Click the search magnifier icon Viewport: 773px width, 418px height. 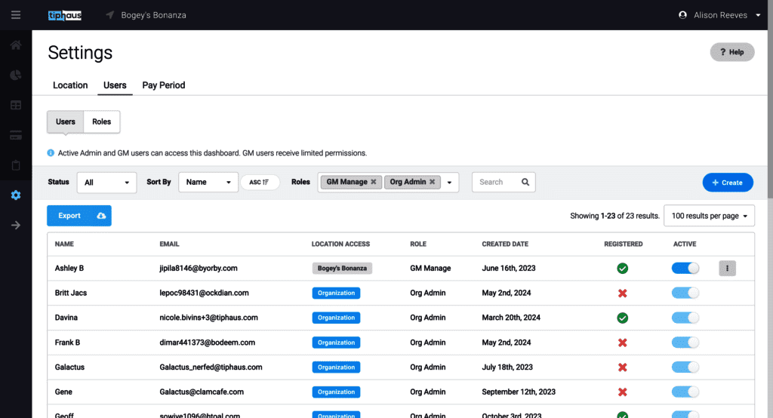[x=525, y=182]
